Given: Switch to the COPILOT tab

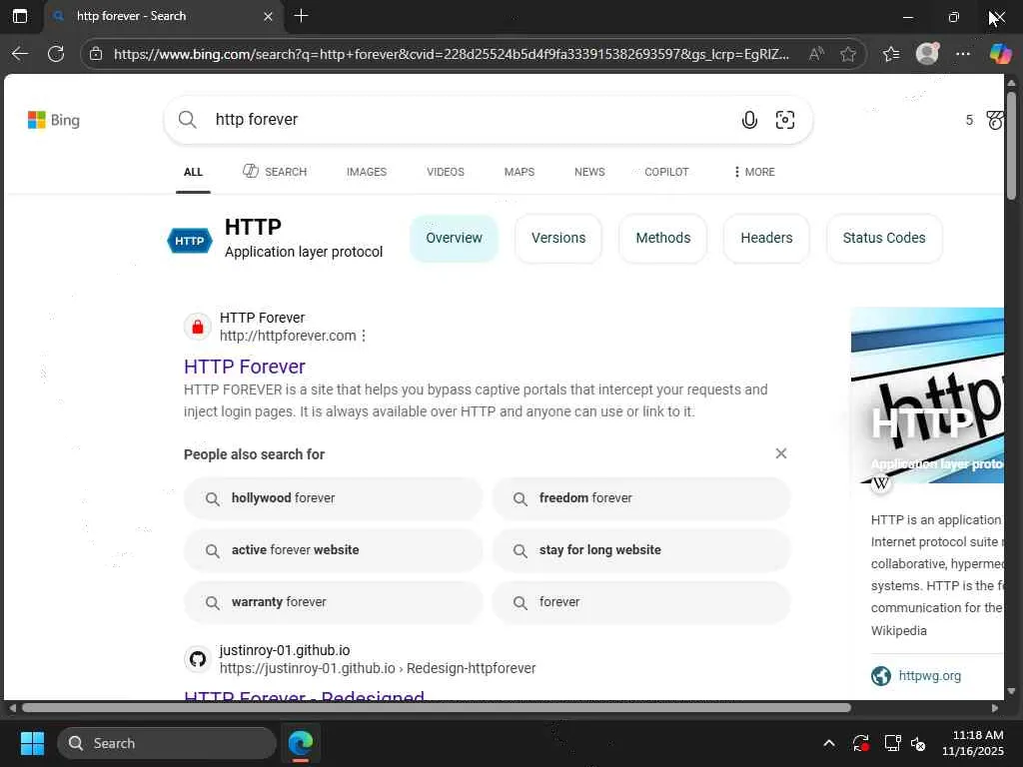Looking at the screenshot, I should 666,172.
